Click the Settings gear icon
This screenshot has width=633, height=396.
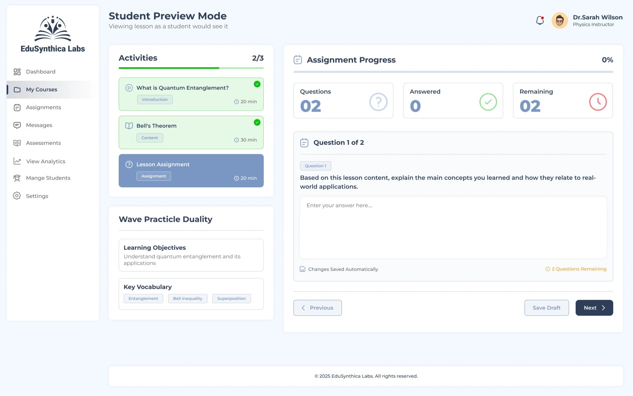[x=17, y=196]
